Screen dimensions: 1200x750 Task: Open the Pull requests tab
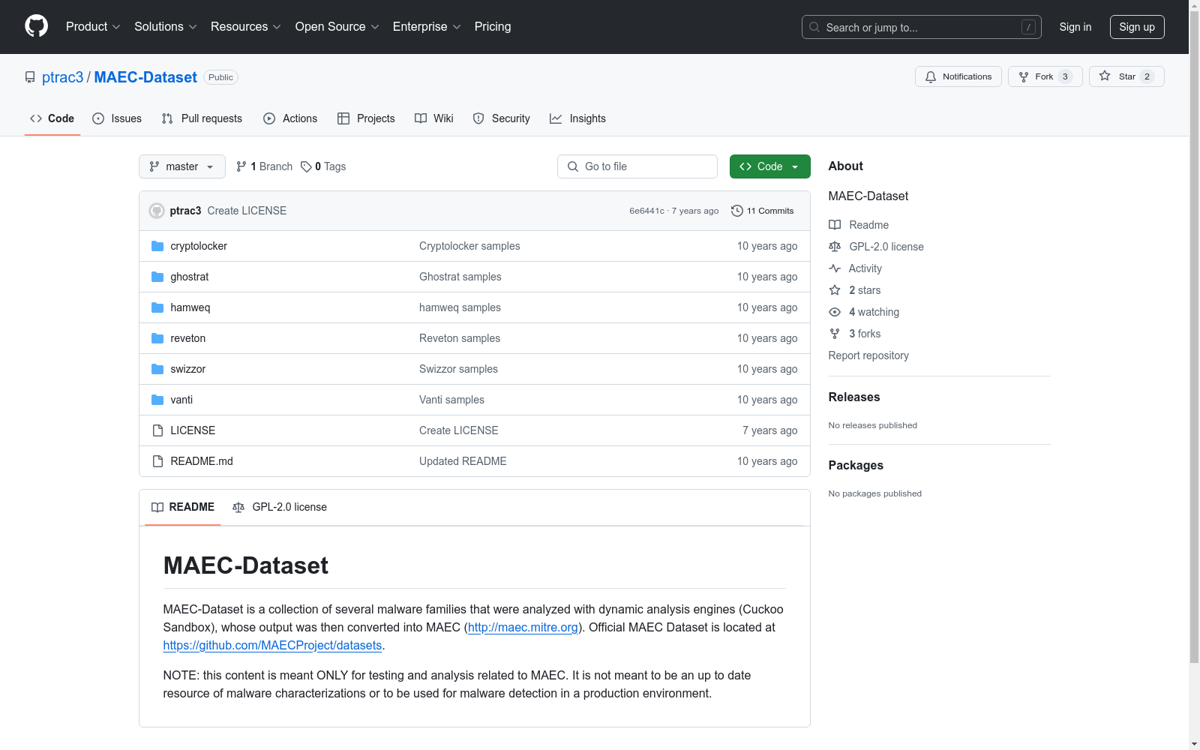(x=202, y=118)
